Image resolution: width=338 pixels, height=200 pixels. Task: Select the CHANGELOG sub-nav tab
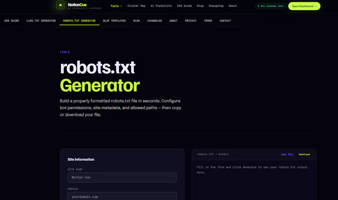(155, 21)
